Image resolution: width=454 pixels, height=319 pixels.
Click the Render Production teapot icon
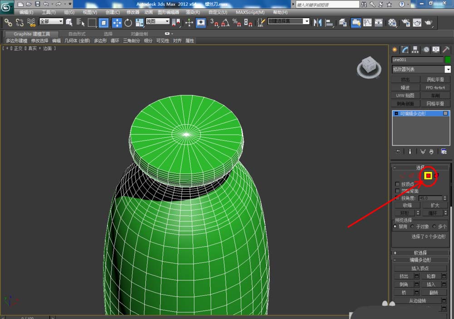coord(429,22)
